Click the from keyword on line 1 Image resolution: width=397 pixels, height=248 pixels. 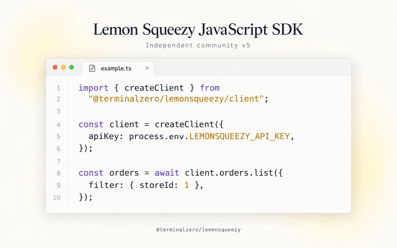pyautogui.click(x=210, y=88)
